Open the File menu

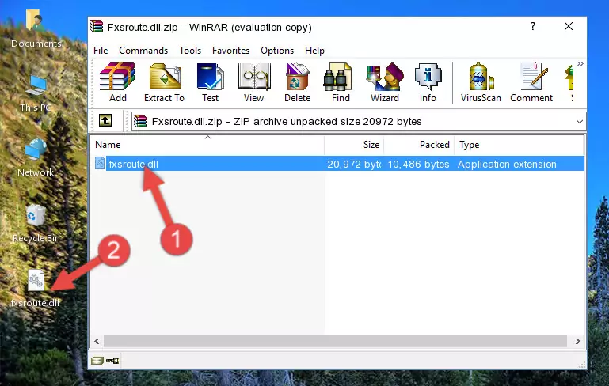101,51
